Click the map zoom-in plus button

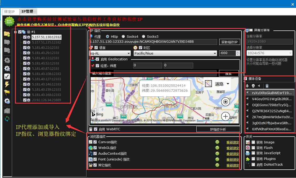(x=225, y=116)
